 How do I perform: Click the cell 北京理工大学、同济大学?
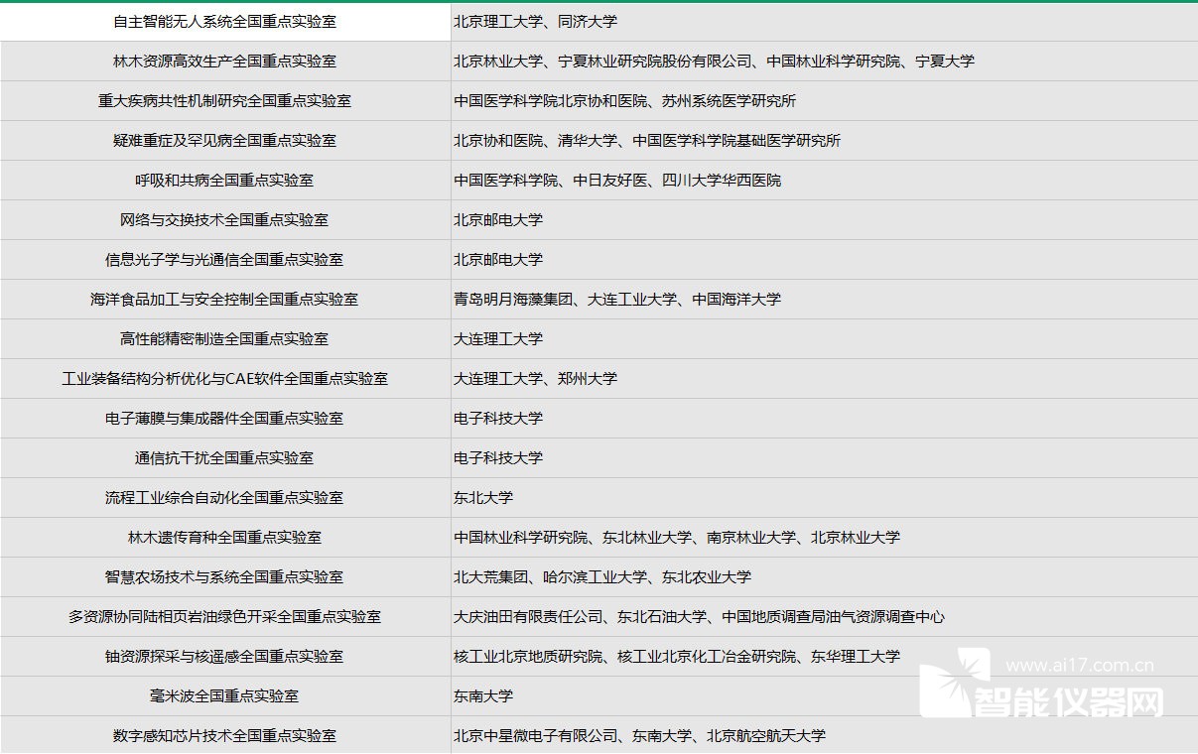824,21
